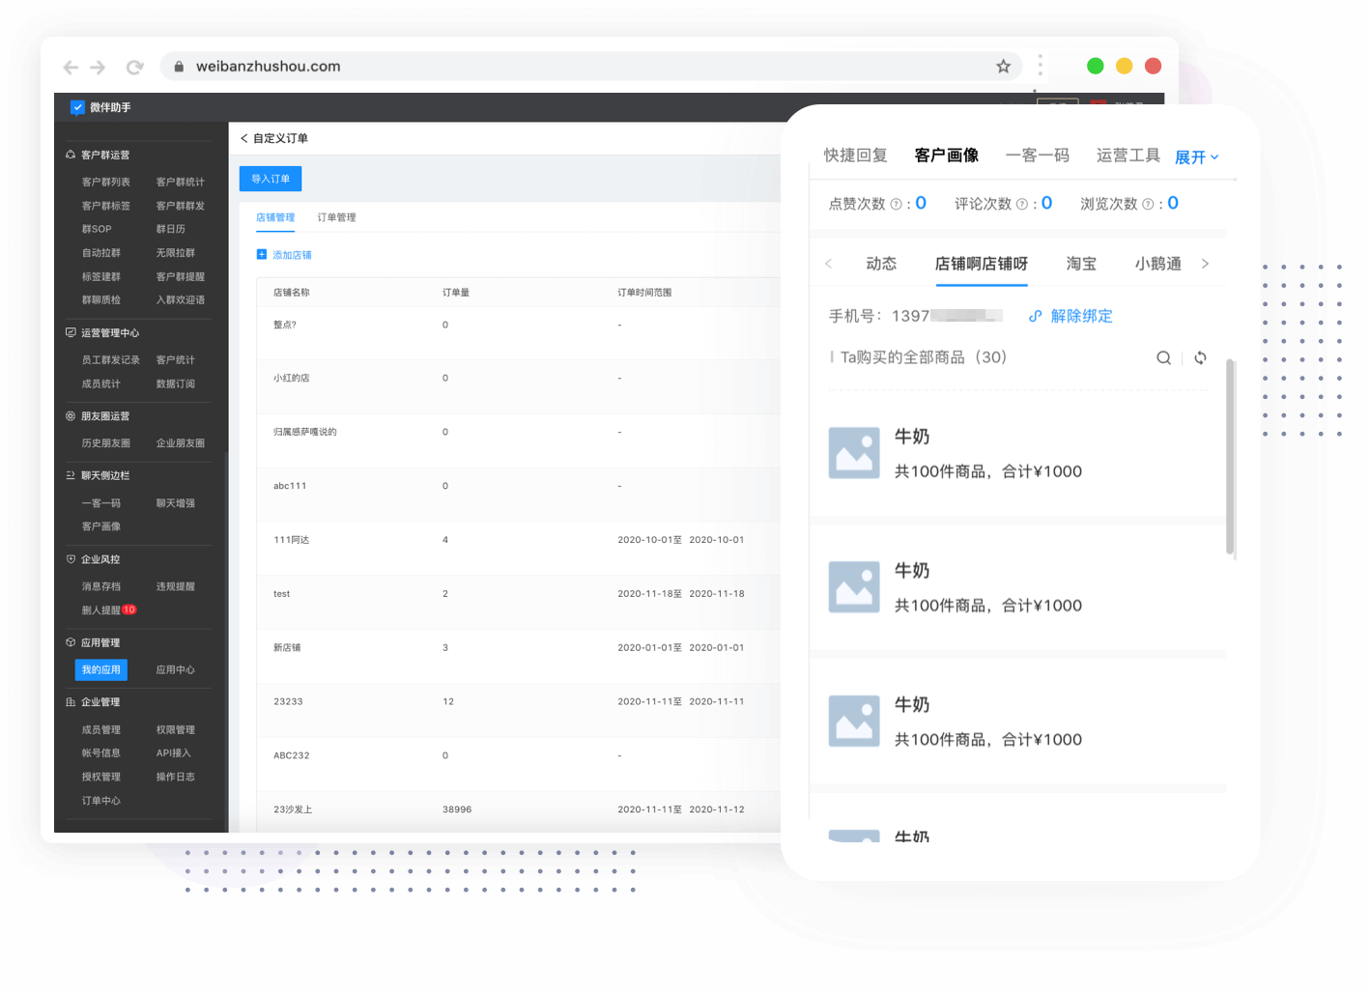
Task: Open API接入 sidebar item
Action: (173, 753)
